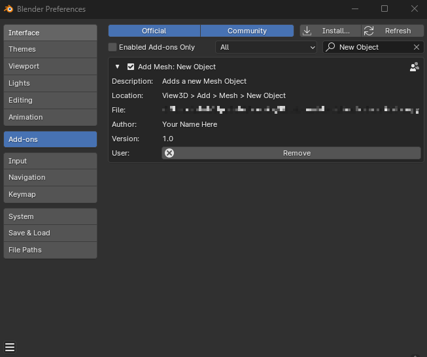Open the Animation preferences section
Image resolution: width=427 pixels, height=357 pixels.
coord(50,117)
